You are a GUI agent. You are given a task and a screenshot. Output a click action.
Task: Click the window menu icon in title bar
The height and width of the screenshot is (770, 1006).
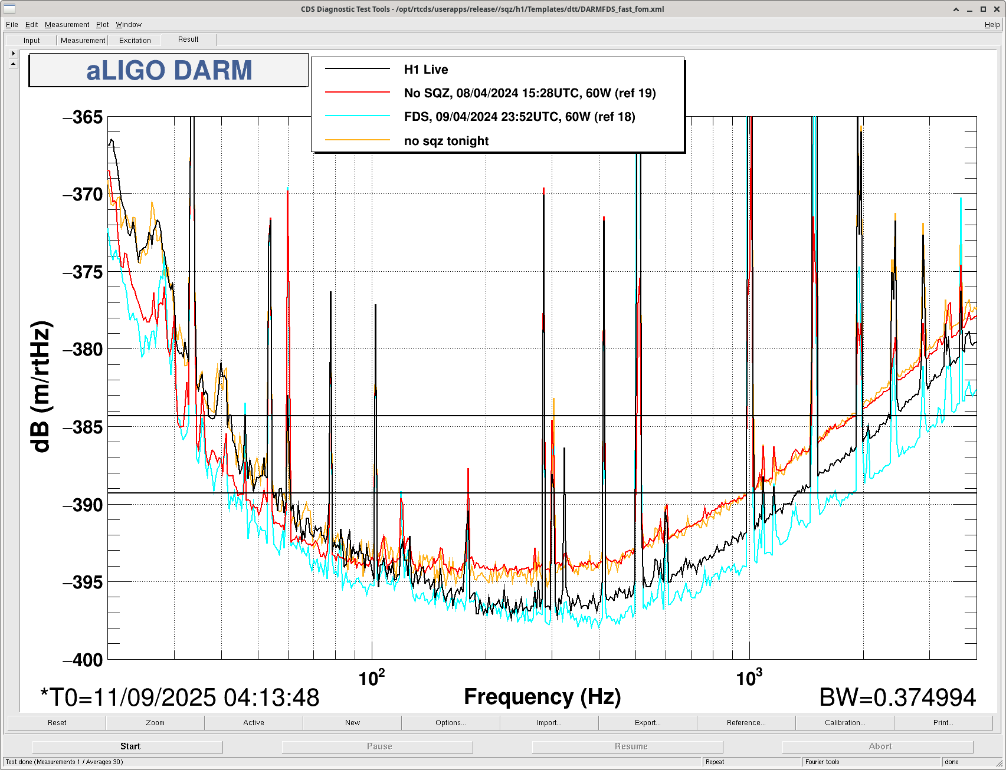tap(9, 9)
